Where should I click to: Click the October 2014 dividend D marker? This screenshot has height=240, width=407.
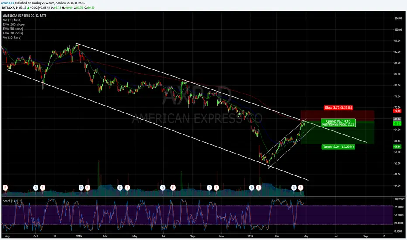tap(36, 187)
